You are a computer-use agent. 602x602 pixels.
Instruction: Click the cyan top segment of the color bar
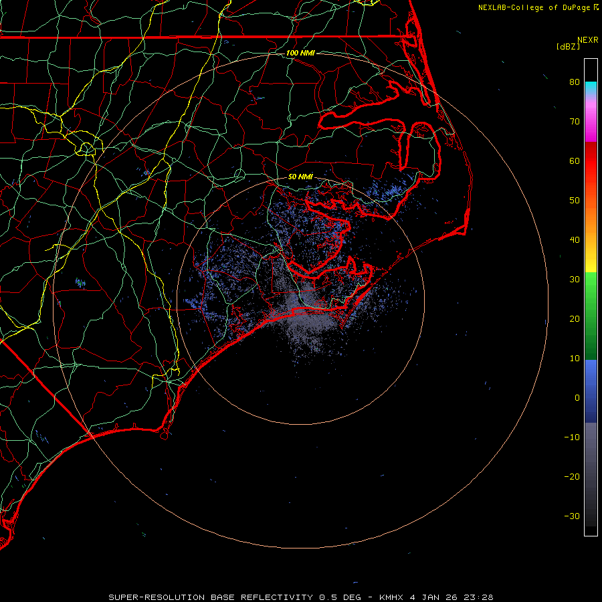[x=591, y=88]
